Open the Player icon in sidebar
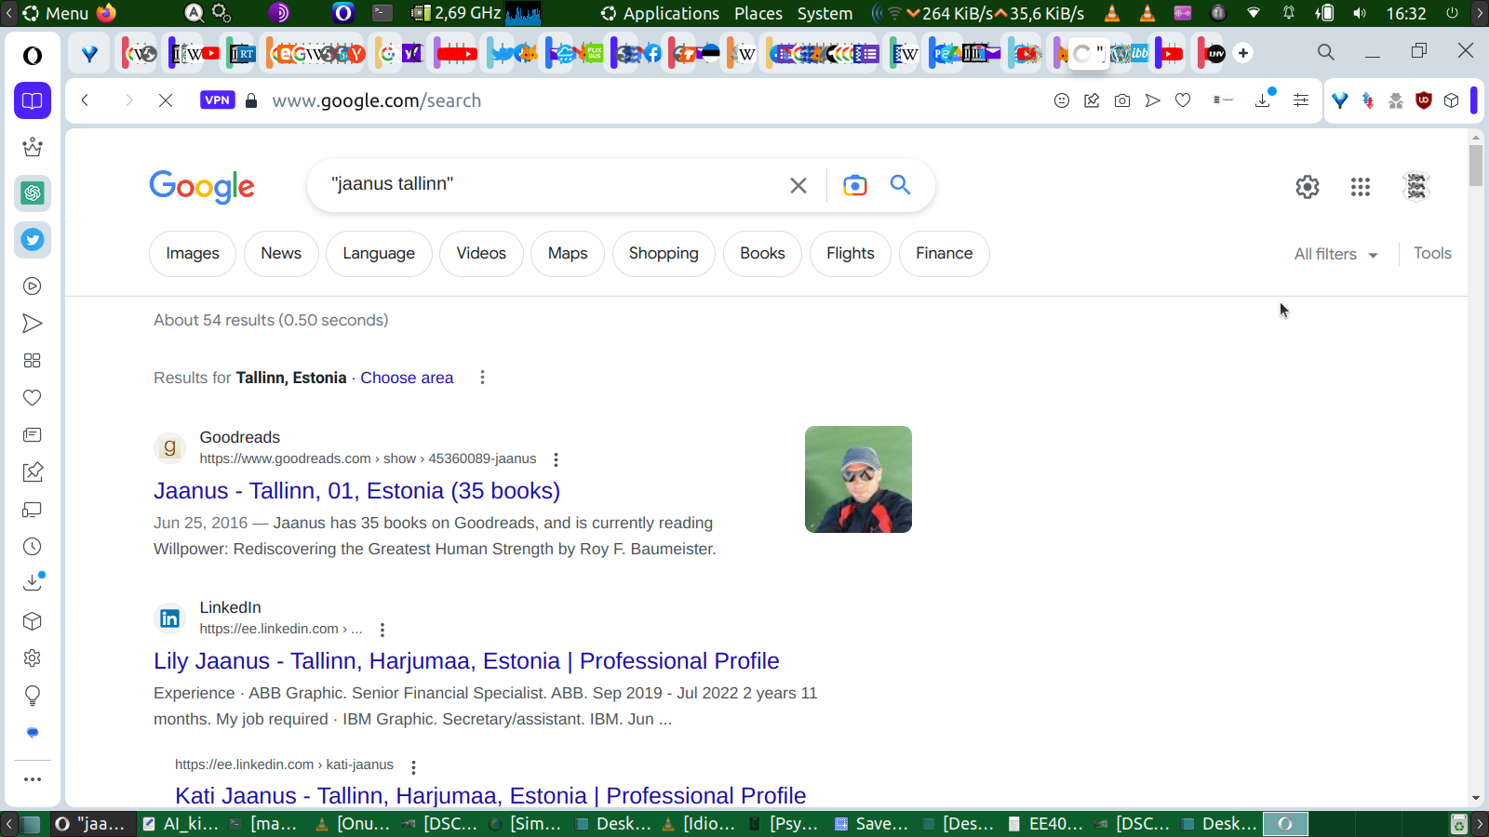This screenshot has height=837, width=1489. click(33, 286)
